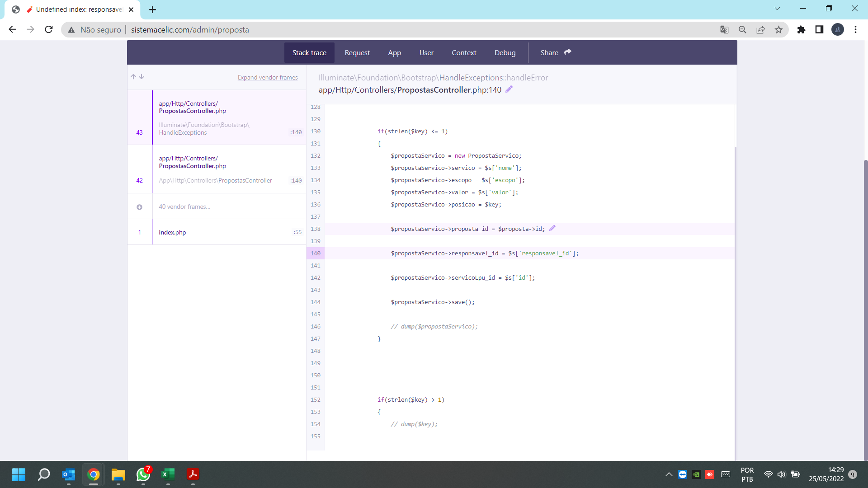Open the Stack trace tab
Screen dimensions: 868x488
[309, 52]
